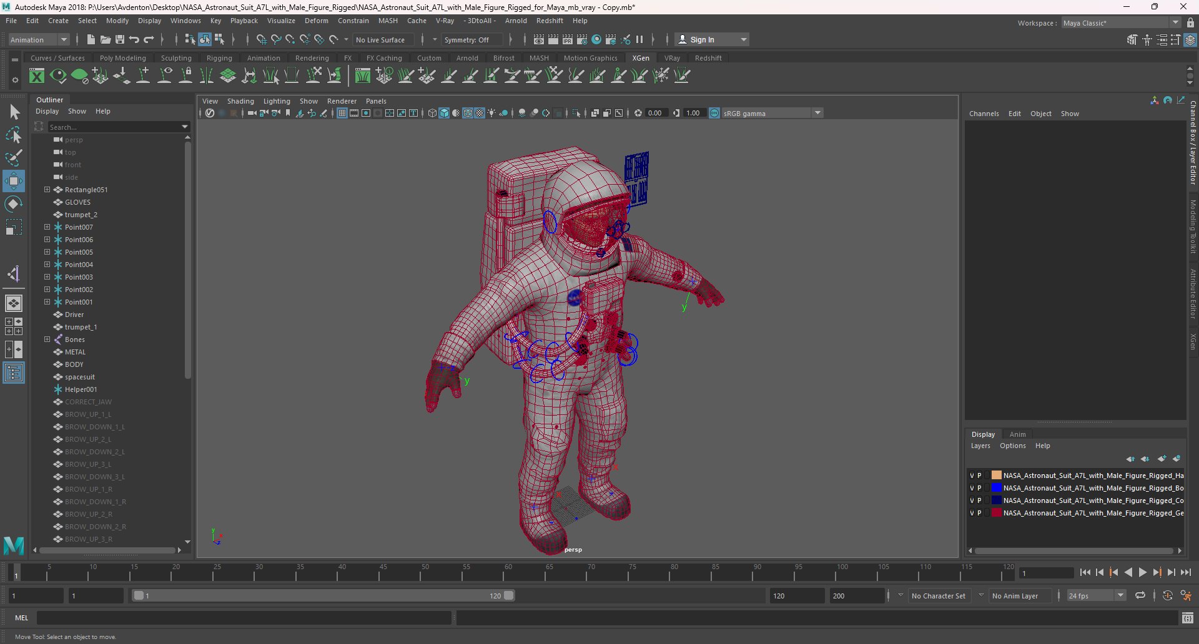Viewport: 1199px width, 644px height.
Task: Click the New Scene icon
Action: pyautogui.click(x=91, y=39)
